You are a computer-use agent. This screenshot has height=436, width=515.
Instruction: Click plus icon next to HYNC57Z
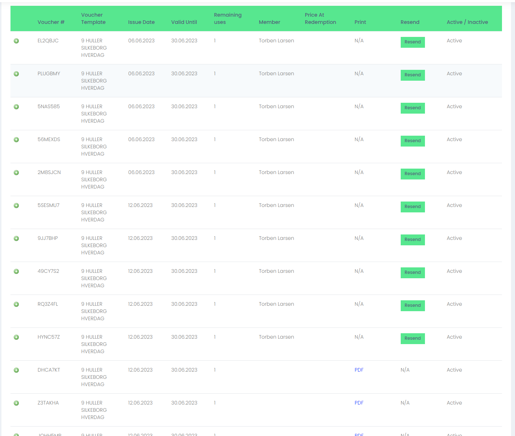[16, 337]
